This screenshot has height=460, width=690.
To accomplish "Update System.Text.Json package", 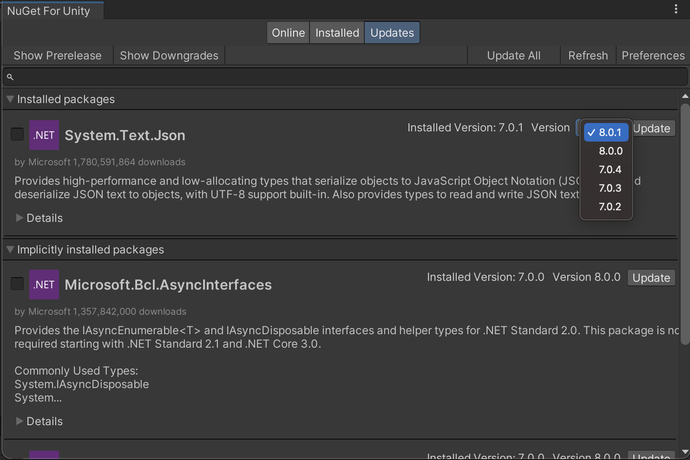I will coord(653,129).
